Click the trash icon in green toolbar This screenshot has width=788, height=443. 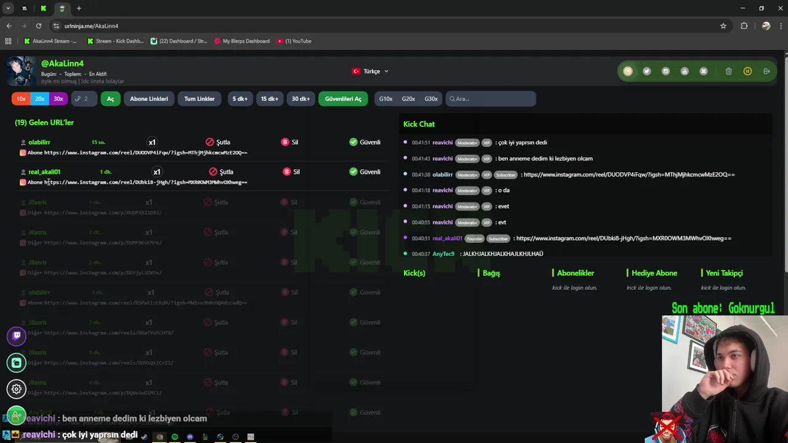coord(728,71)
